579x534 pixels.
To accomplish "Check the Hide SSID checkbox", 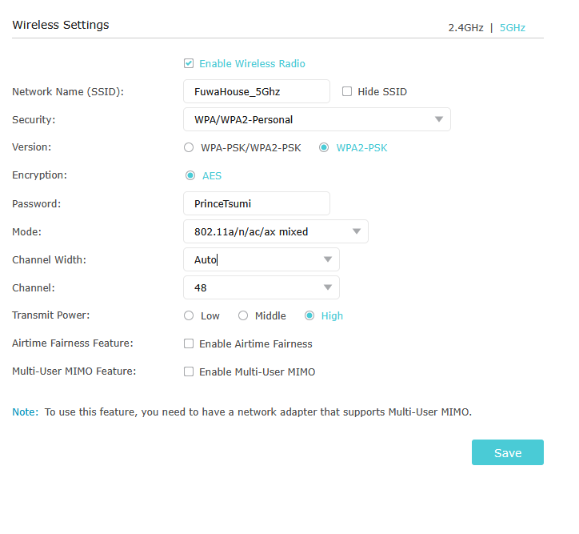I will click(x=347, y=91).
